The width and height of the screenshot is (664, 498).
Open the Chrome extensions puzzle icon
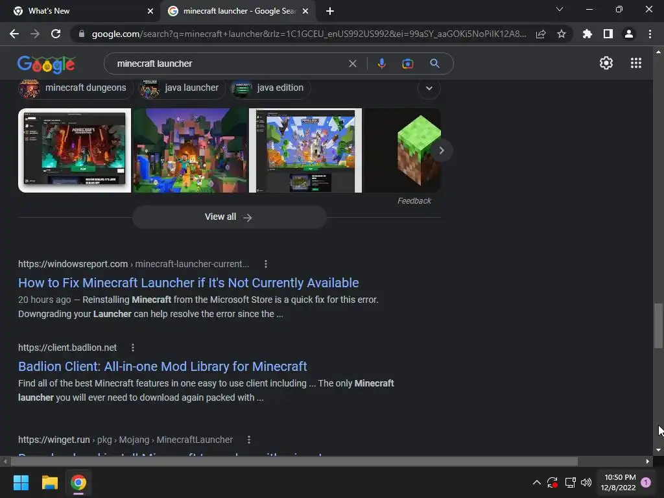[x=587, y=34]
